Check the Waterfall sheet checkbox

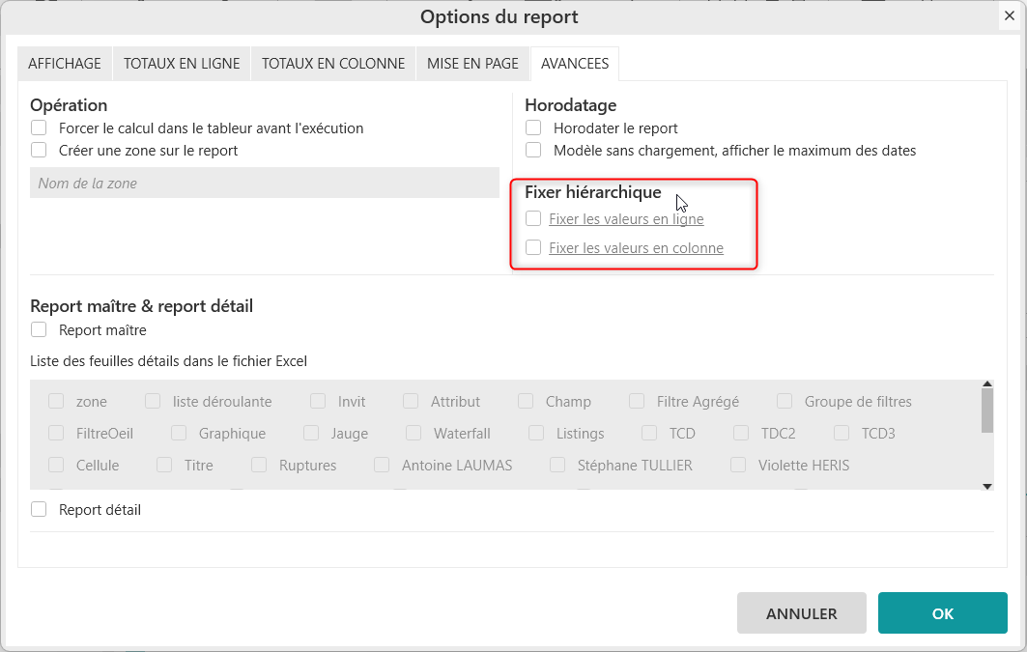pyautogui.click(x=414, y=434)
